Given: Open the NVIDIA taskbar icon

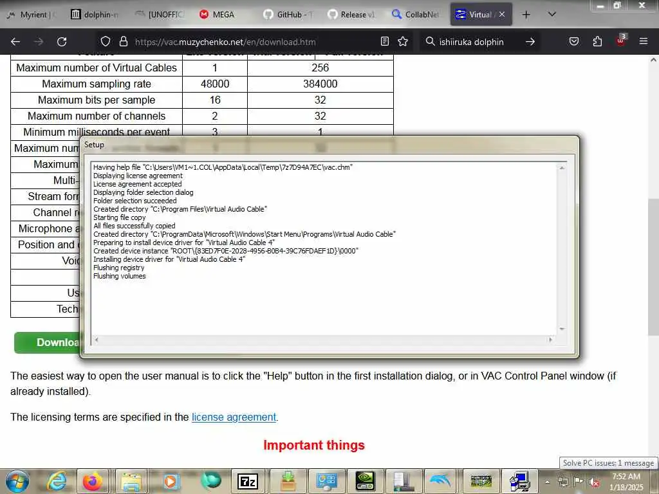Looking at the screenshot, I should tap(365, 481).
